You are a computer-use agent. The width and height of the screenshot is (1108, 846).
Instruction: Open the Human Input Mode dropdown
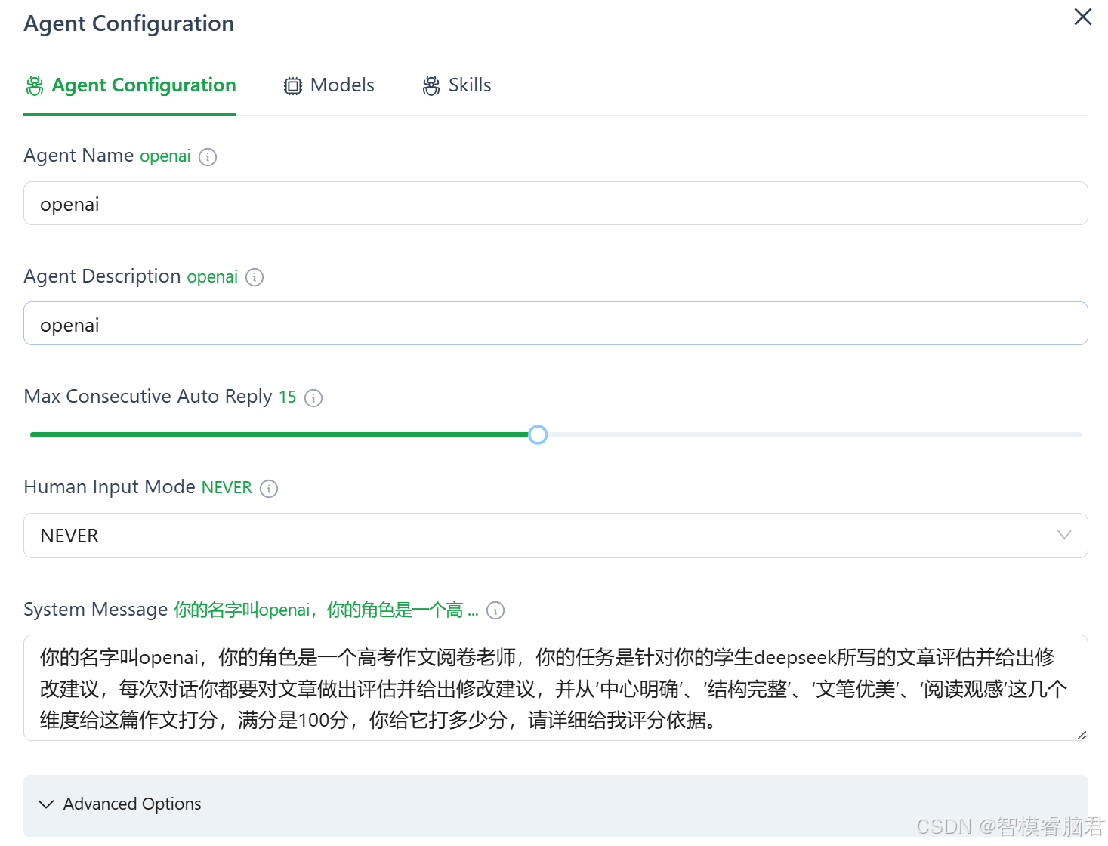pos(556,536)
